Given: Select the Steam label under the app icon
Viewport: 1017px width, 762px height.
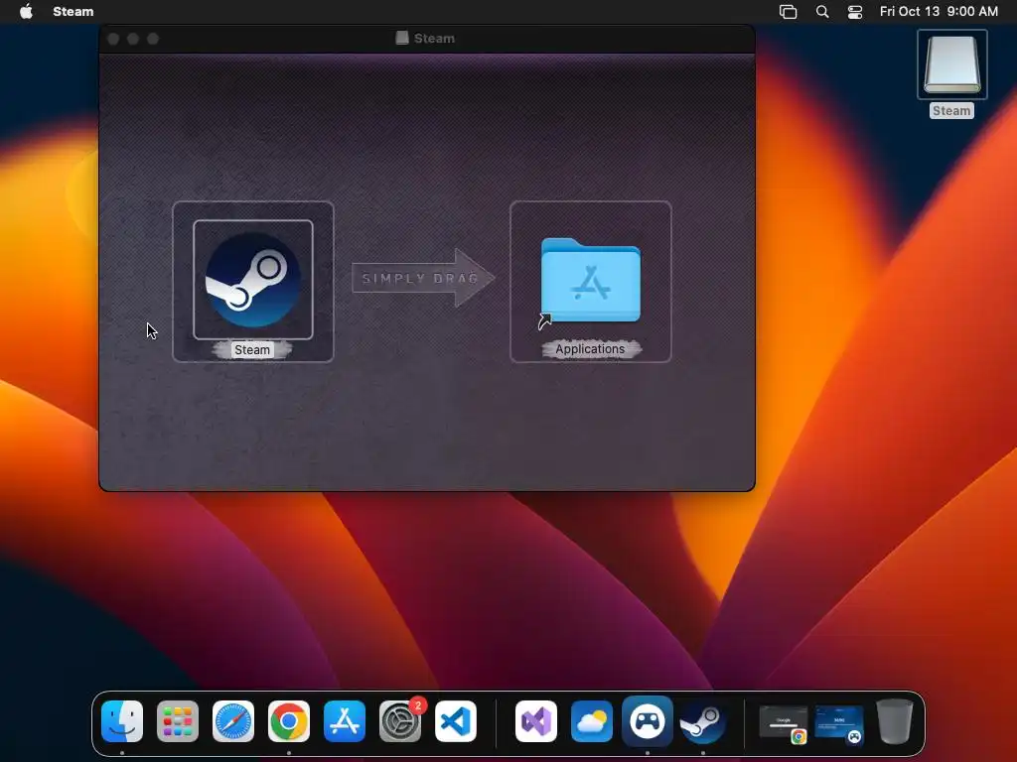Looking at the screenshot, I should click(252, 350).
